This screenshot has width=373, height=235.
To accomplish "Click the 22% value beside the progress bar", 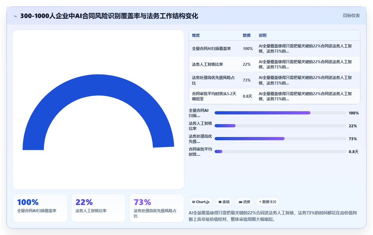I will pyautogui.click(x=353, y=126).
